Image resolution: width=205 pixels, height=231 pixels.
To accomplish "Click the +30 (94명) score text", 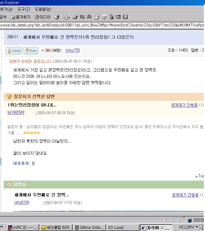I will click(x=51, y=50).
